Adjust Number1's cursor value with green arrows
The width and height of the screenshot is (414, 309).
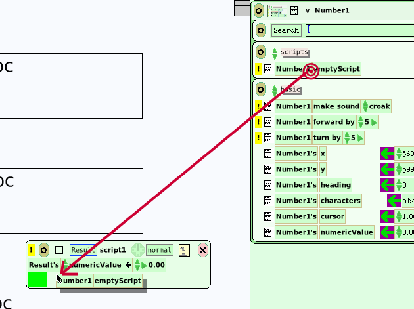point(399,216)
